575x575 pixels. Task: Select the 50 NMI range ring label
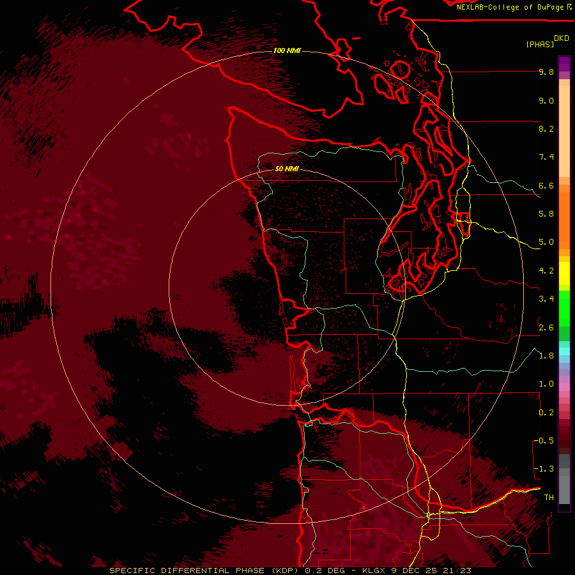click(x=287, y=169)
